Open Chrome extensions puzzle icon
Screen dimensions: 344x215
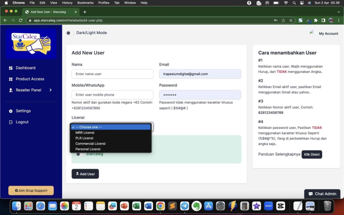(315, 20)
